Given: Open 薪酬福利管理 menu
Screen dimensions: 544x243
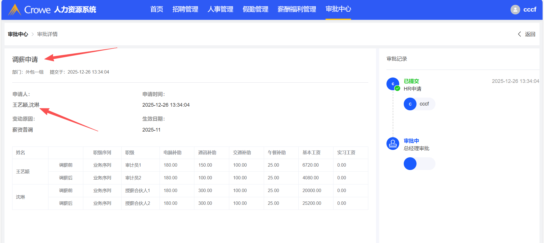Looking at the screenshot, I should tap(297, 9).
